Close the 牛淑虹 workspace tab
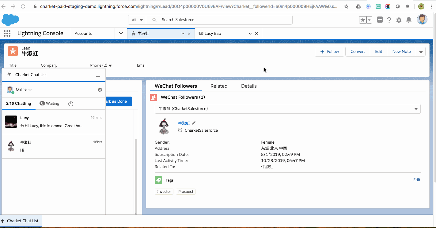Viewport: 436px width, 228px height. pyautogui.click(x=189, y=34)
